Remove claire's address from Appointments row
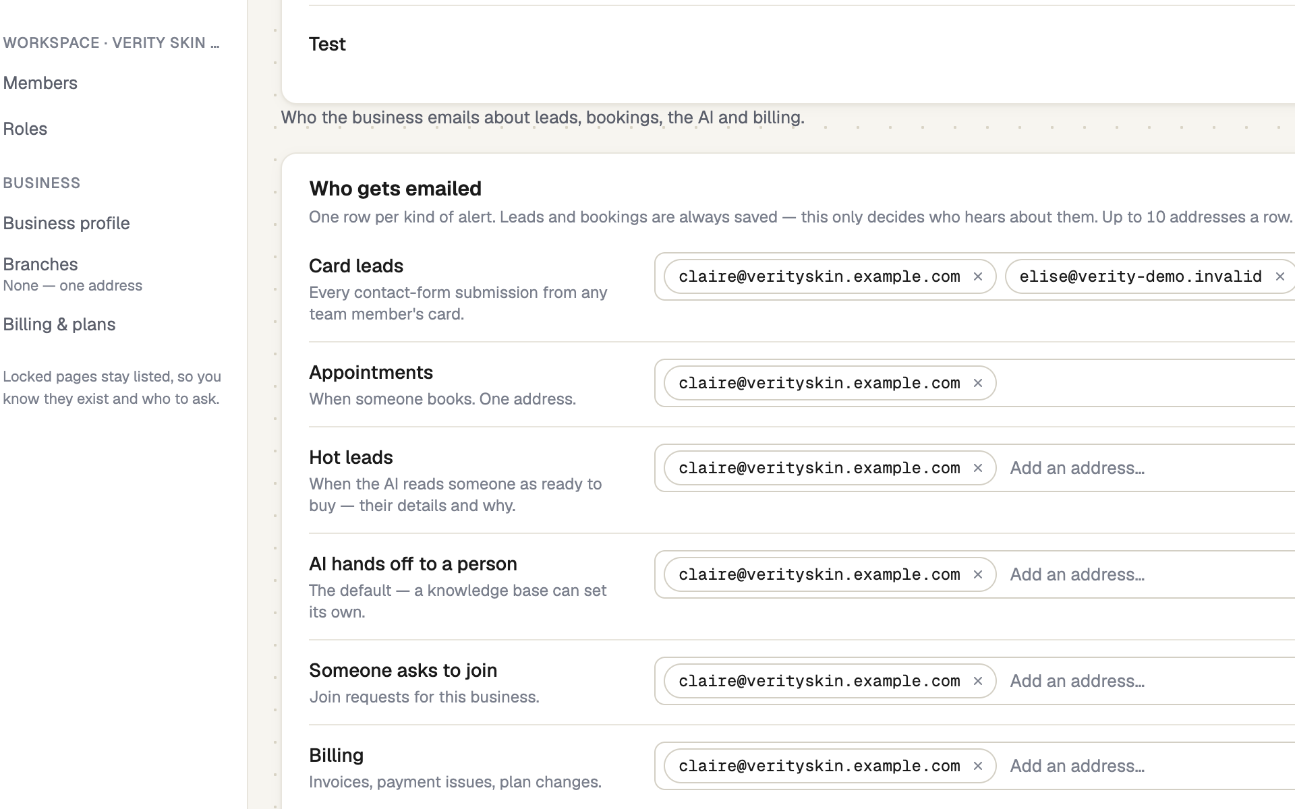The height and width of the screenshot is (809, 1295). [978, 384]
